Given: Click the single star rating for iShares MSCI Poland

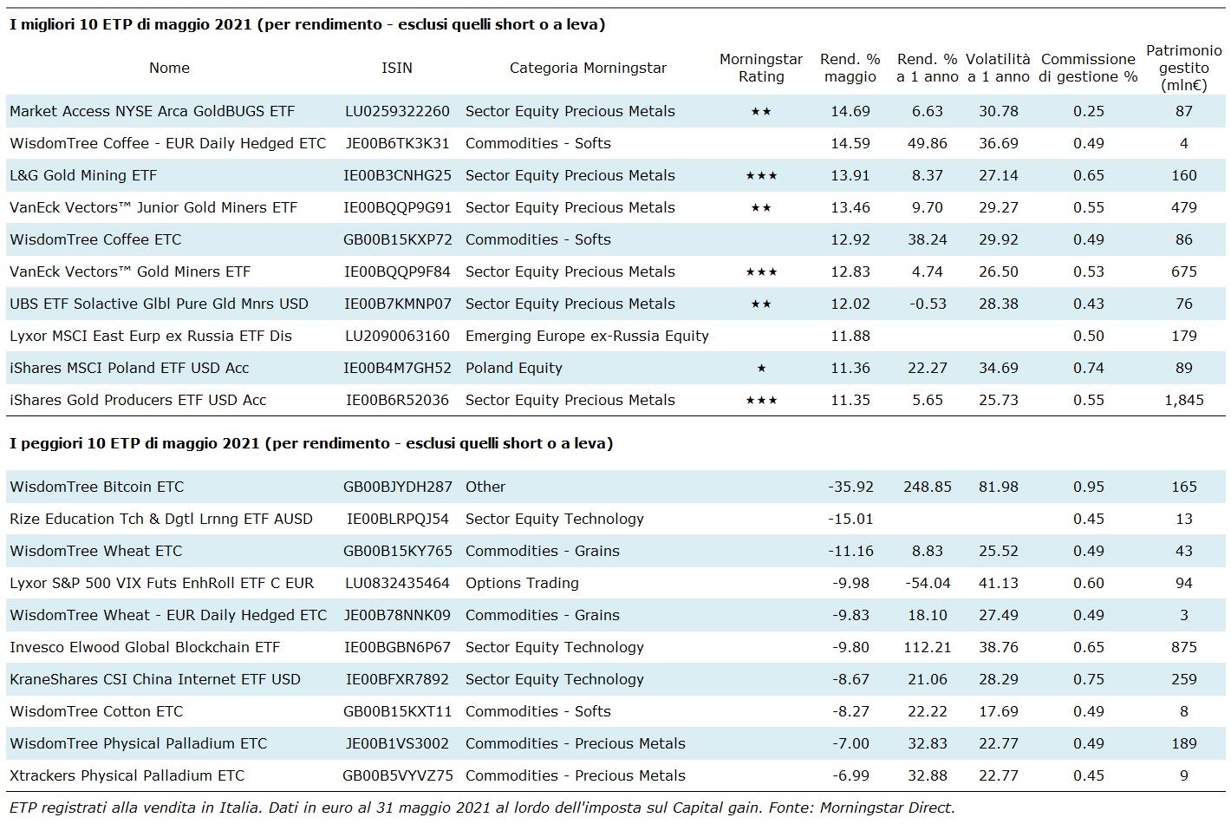Looking at the screenshot, I should (760, 369).
